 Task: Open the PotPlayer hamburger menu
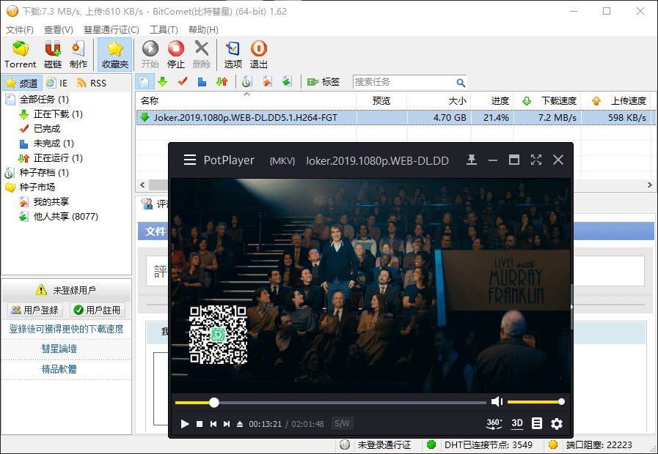[190, 160]
